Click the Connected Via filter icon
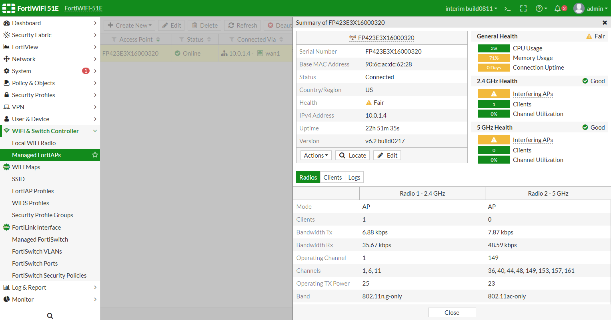The height and width of the screenshot is (320, 611). pyautogui.click(x=232, y=40)
